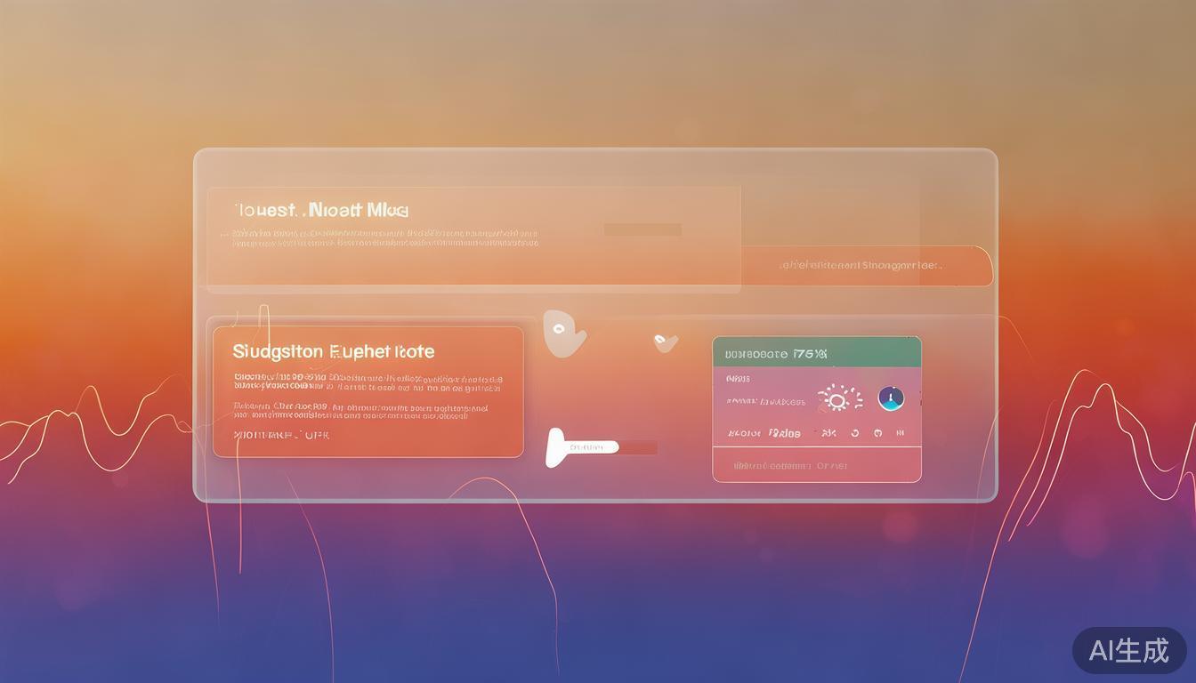Click the small heart-shaped icon

[665, 342]
